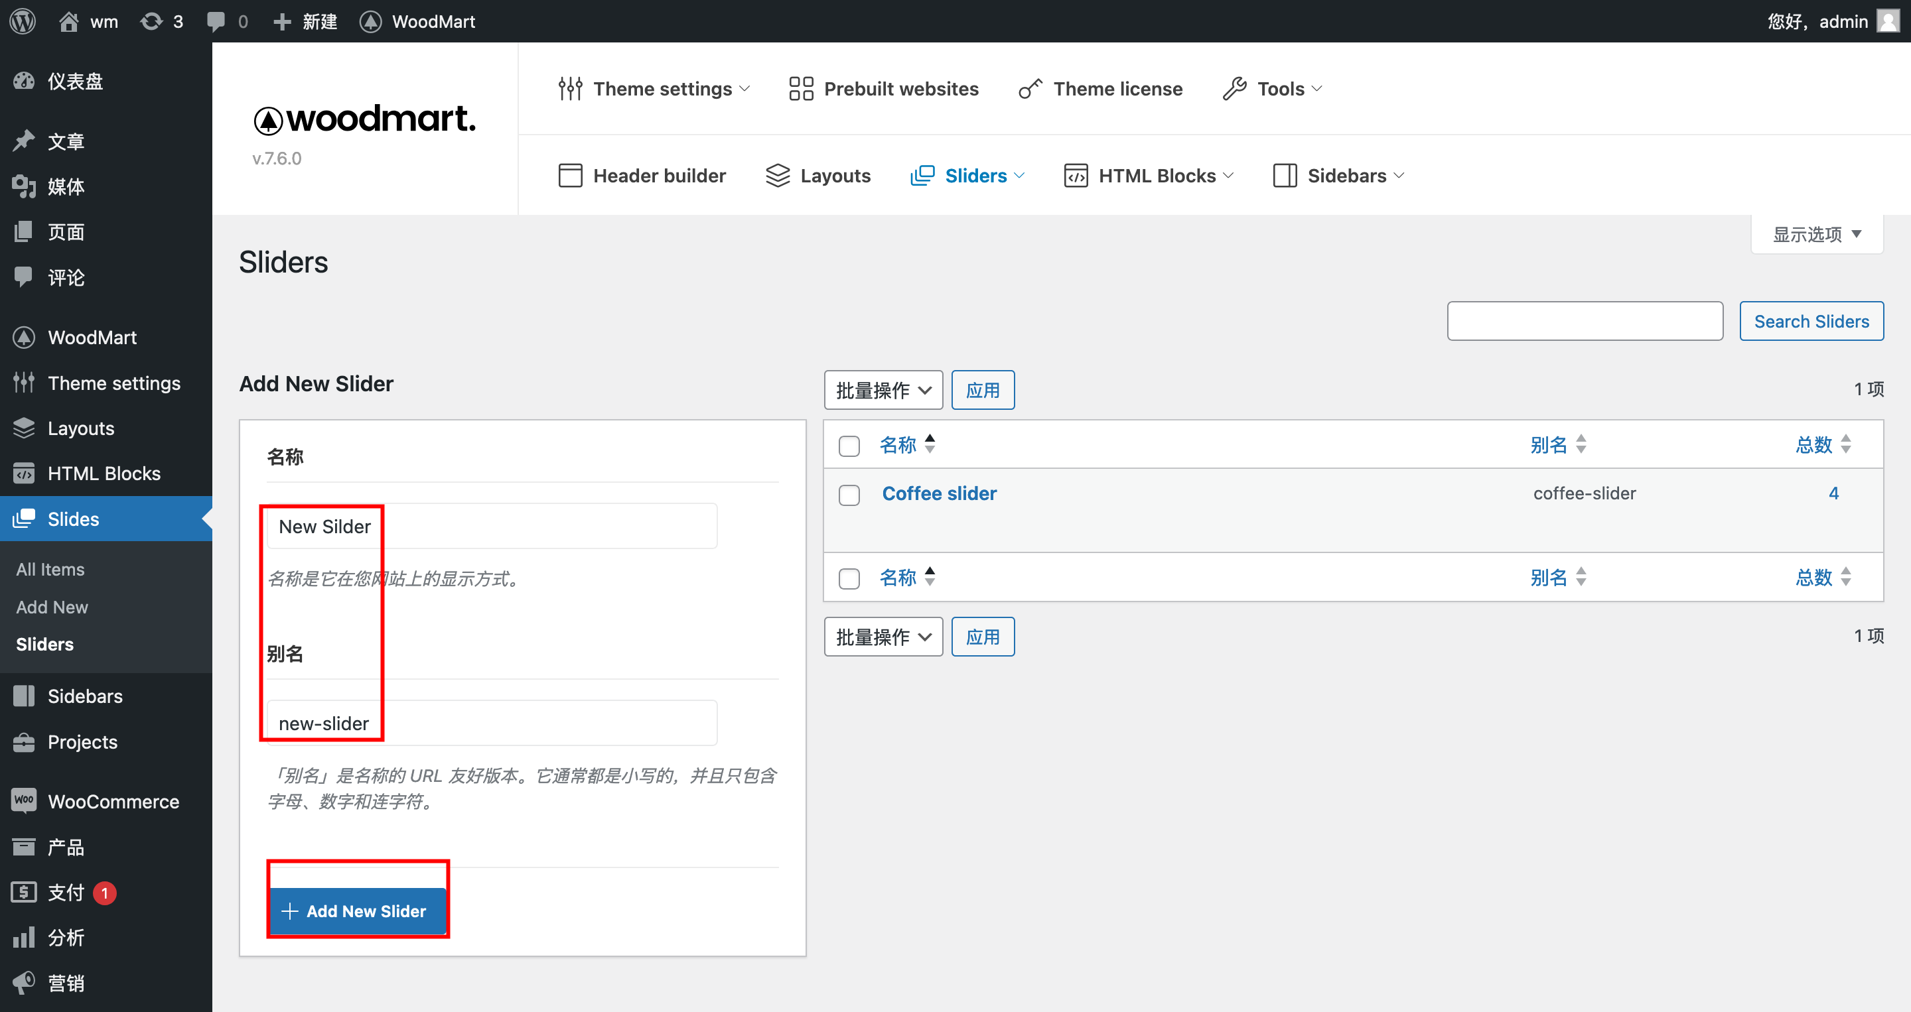Focus the slider search input field

(1585, 321)
